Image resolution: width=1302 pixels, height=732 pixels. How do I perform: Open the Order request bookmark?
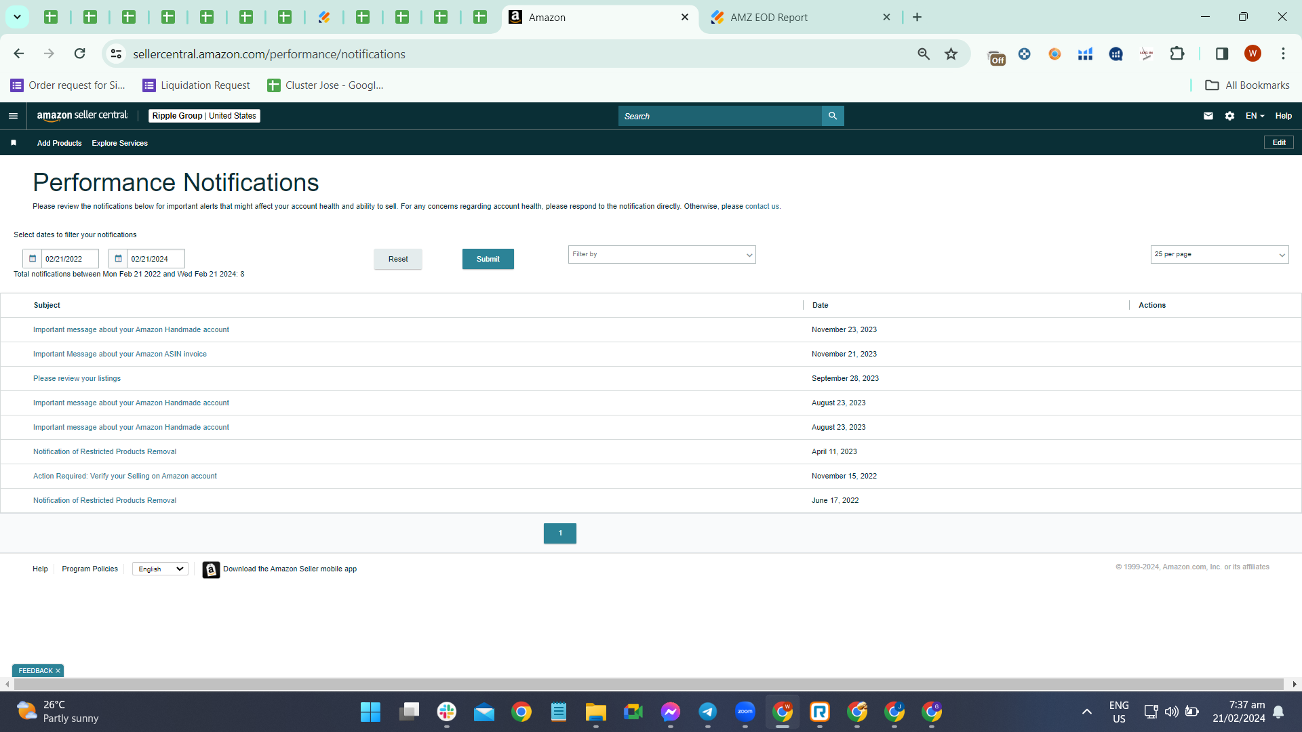tap(68, 85)
